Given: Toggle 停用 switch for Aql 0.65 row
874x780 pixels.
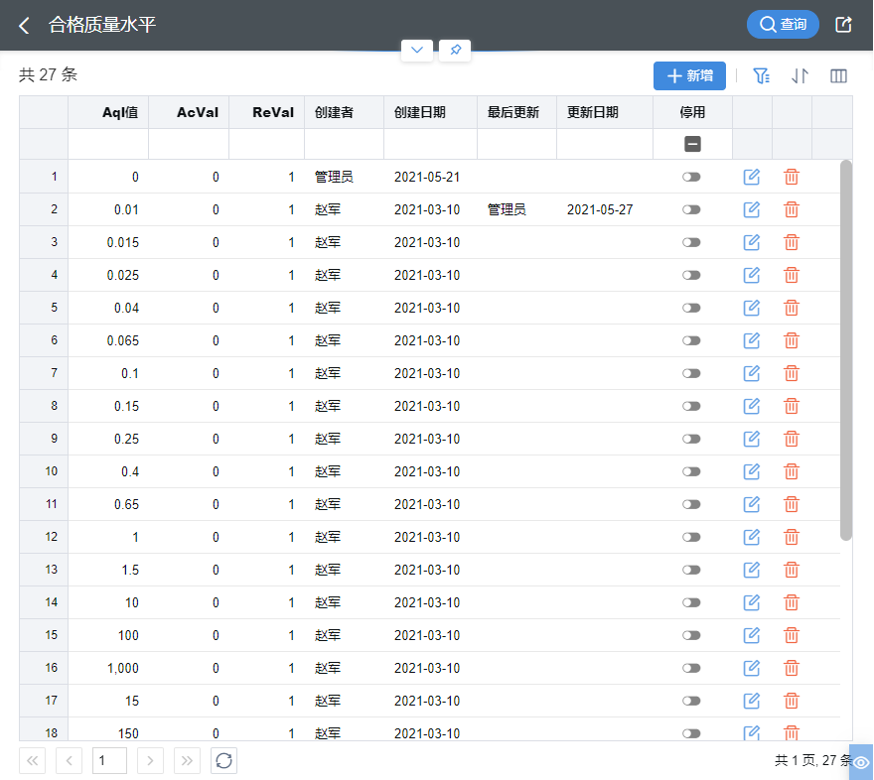Looking at the screenshot, I should [x=691, y=504].
